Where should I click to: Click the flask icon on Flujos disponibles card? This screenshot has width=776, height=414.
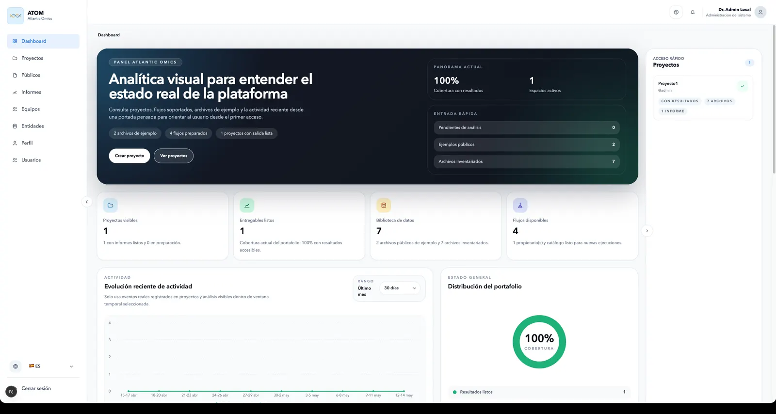520,205
